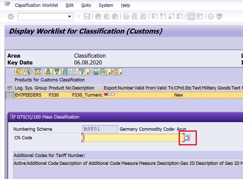Image resolution: width=243 pixels, height=179 pixels.
Task: Click the Find Next binoculars-plus icon in the standard toolbar
Action: coord(143,16)
